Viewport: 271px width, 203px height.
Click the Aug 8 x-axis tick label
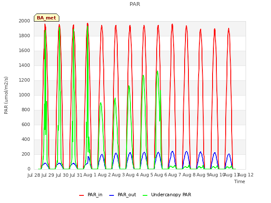(189, 175)
